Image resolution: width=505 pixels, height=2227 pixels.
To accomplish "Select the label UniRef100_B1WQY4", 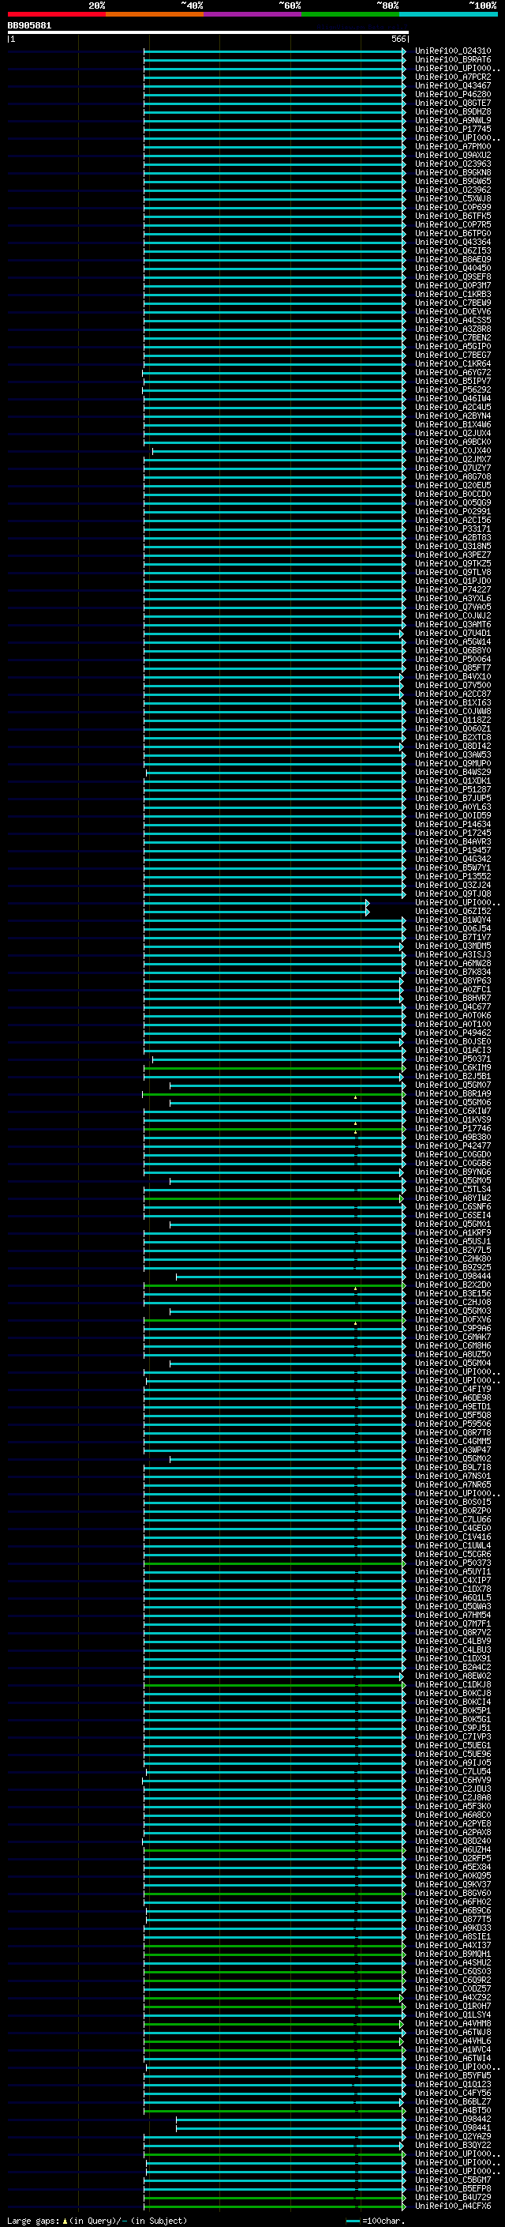I will (x=453, y=920).
